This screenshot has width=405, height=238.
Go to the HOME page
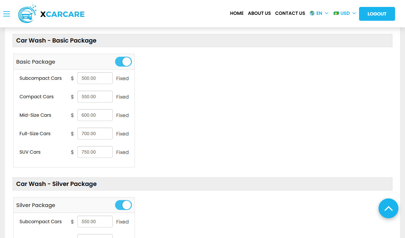(237, 13)
